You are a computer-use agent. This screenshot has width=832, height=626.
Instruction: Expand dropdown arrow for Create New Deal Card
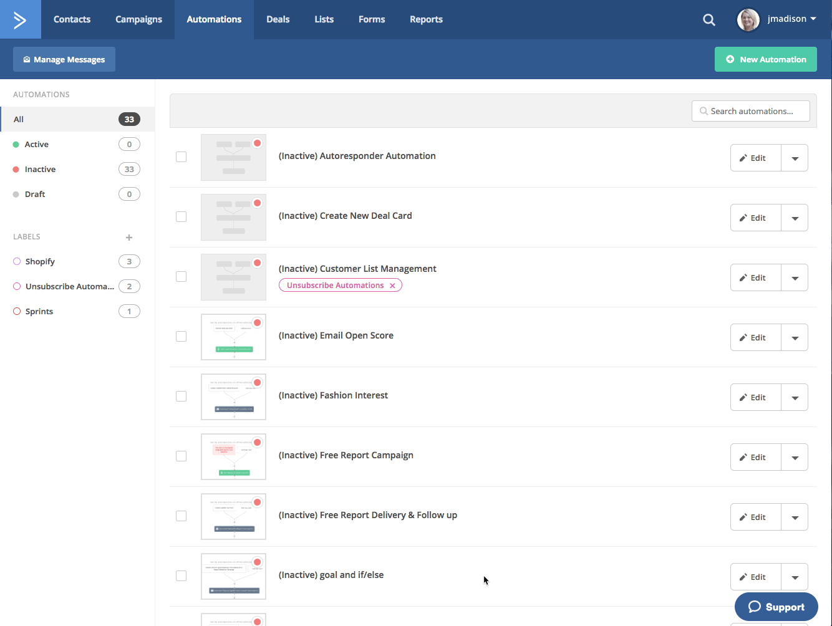(x=795, y=218)
